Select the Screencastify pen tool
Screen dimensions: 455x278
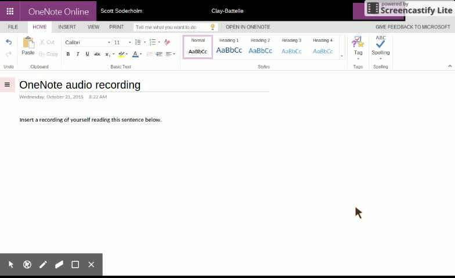[43, 264]
